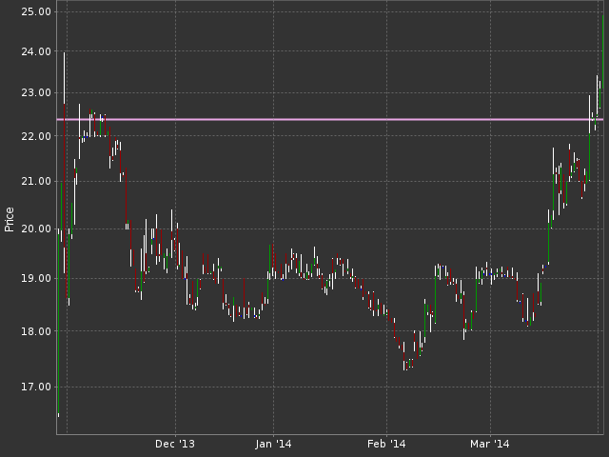The height and width of the screenshot is (457, 609).
Task: Click the 18.00 price axis label
Action: point(36,331)
